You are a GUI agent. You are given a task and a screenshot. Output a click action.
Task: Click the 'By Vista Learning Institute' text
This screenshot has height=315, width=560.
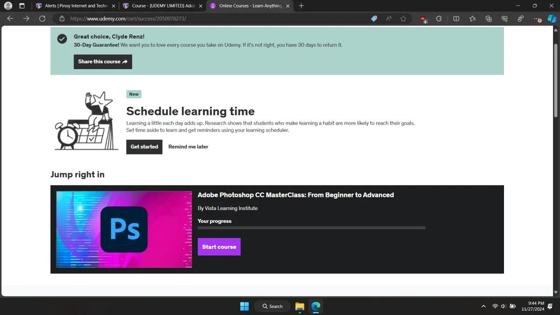pos(227,208)
